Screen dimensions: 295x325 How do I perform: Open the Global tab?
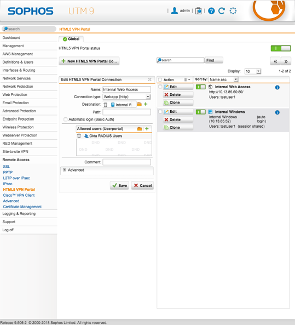pos(71,39)
